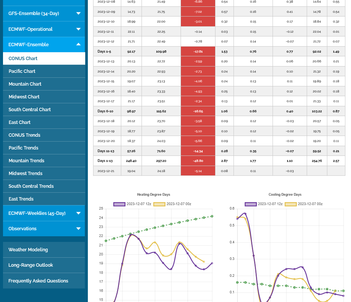The height and width of the screenshot is (302, 351).
Task: Expand the ECMWF-Operational section arrow
Action: click(x=78, y=29)
